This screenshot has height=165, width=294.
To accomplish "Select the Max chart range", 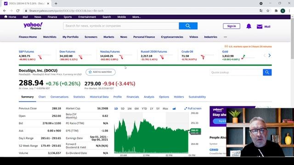I will (x=165, y=109).
